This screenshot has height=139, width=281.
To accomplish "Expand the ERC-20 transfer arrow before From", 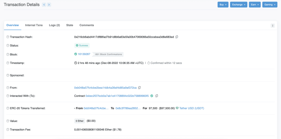I will pos(75,108).
